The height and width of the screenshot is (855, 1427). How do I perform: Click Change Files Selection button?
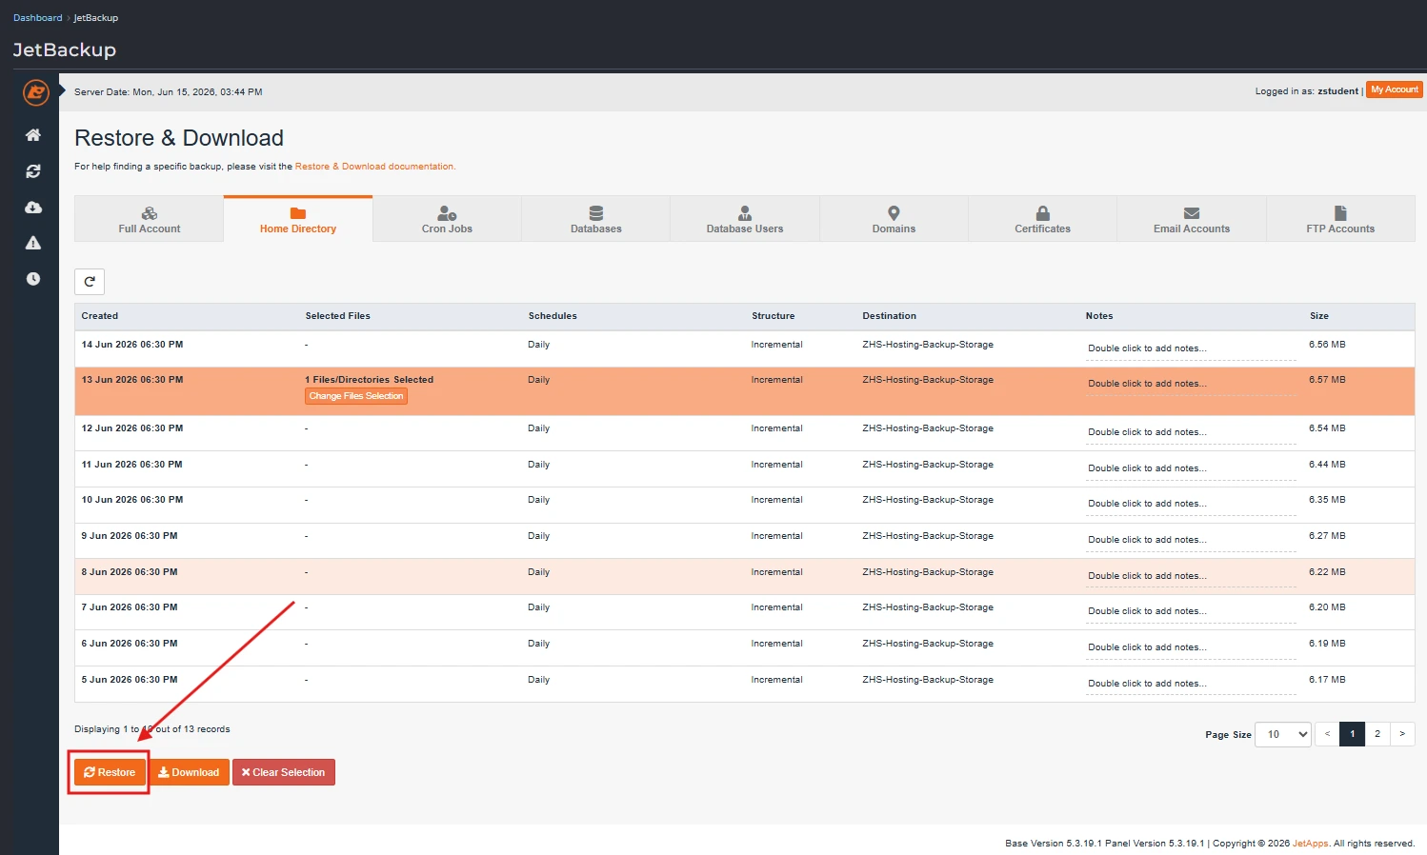point(356,396)
